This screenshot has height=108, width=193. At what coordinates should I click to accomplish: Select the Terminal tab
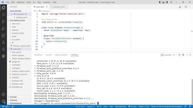point(74,55)
